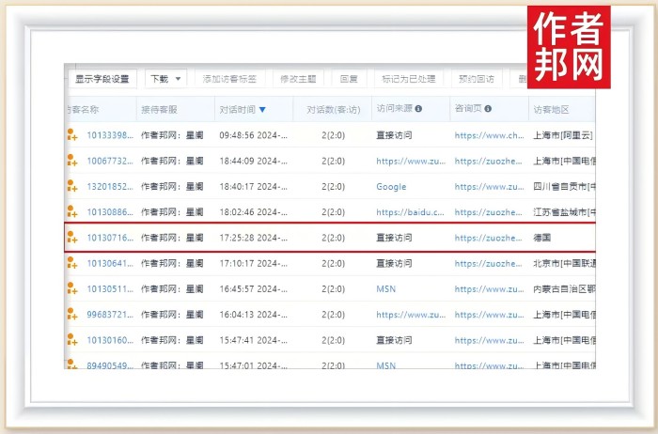Click add-visitor icon in highlighted 17:25:28 row
658x434 pixels.
coord(71,239)
